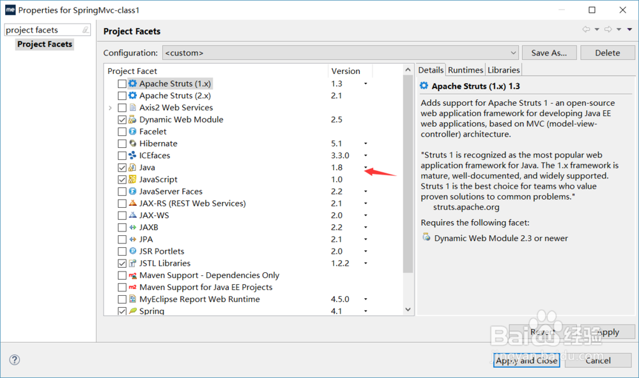Click the JSTL Libraries facet icon

(x=133, y=263)
